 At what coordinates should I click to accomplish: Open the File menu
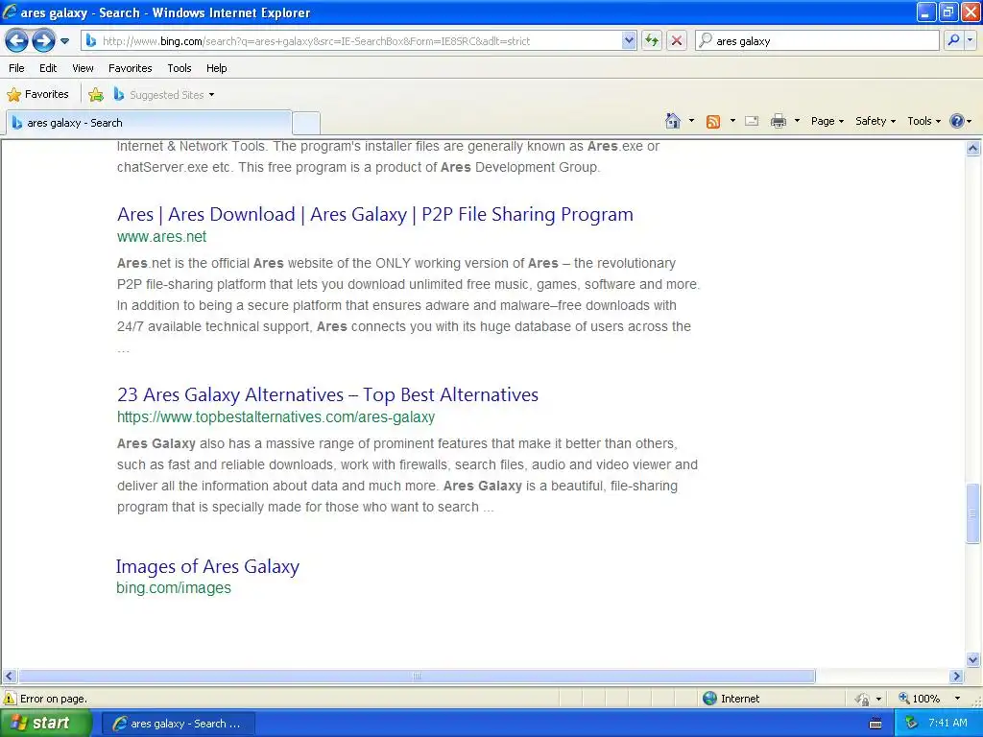pyautogui.click(x=17, y=68)
